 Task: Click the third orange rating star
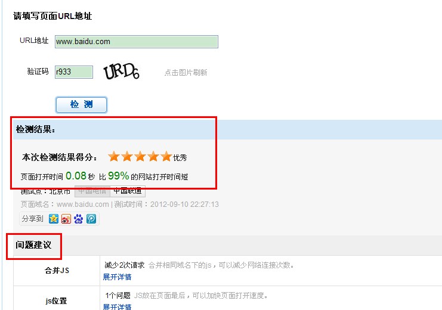[140, 156]
